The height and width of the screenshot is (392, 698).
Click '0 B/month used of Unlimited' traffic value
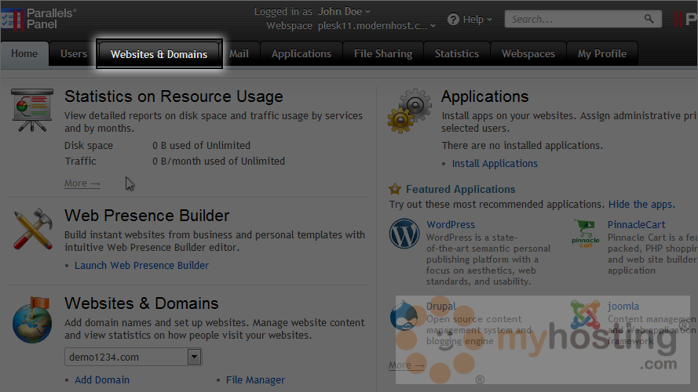click(218, 161)
